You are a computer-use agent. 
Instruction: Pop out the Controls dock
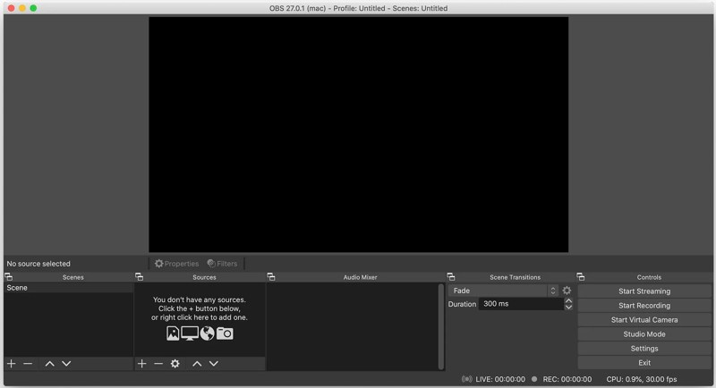(x=581, y=277)
